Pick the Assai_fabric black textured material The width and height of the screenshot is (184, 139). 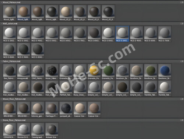click(52, 72)
